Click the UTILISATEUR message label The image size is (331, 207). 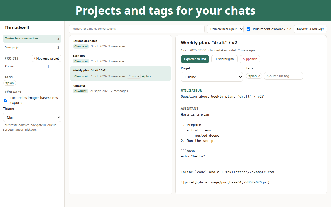coord(191,91)
